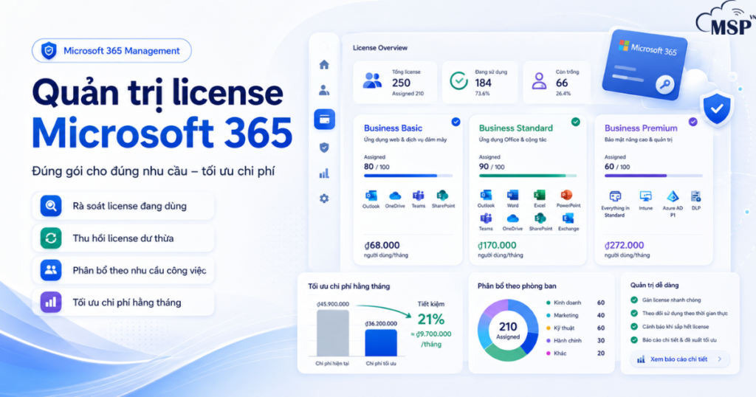Toggle the Business Standard card checkmark
The image size is (756, 397).
coord(576,122)
